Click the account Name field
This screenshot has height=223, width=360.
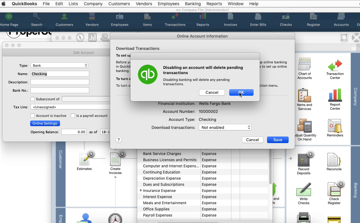click(60, 74)
